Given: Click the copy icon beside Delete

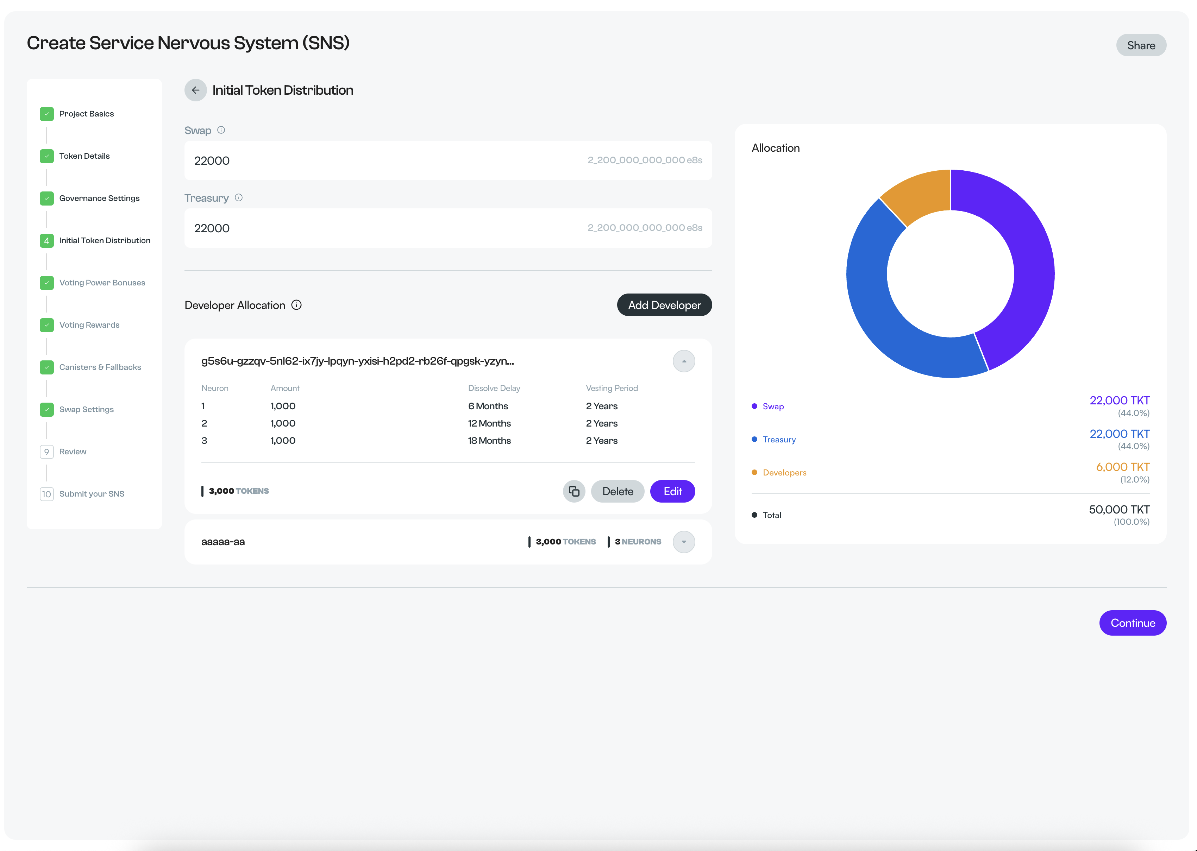Looking at the screenshot, I should (x=574, y=491).
